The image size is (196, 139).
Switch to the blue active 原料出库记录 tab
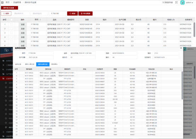pyautogui.click(x=43, y=64)
